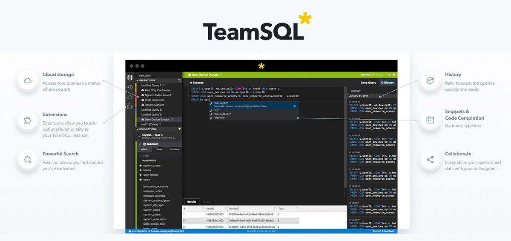Click the Snippets & Code Completion icon
The height and width of the screenshot is (241, 511).
coord(430,120)
